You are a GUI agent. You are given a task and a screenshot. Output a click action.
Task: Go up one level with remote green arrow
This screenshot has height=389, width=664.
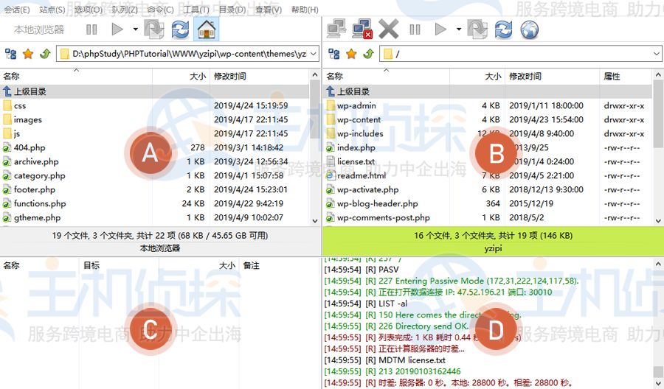point(367,54)
